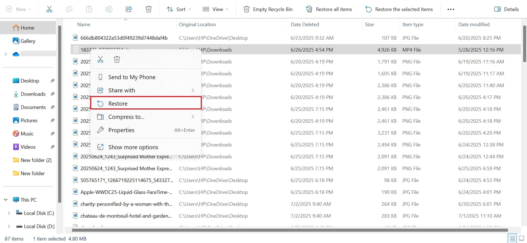Collapse the This PC tree node
Screen dimensions: 527x243
coord(6,200)
